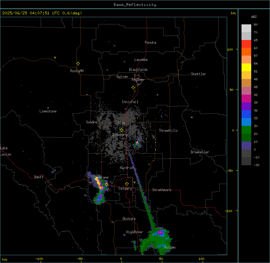Screen dimensions: 270x263
Task: Select the dBZ legend heading
Action: pyautogui.click(x=254, y=17)
